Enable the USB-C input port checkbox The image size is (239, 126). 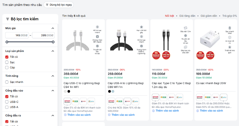(7, 102)
